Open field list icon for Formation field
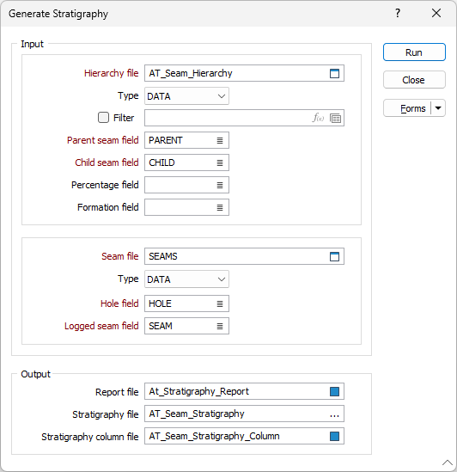Screen dimensions: 457x472 (x=220, y=207)
